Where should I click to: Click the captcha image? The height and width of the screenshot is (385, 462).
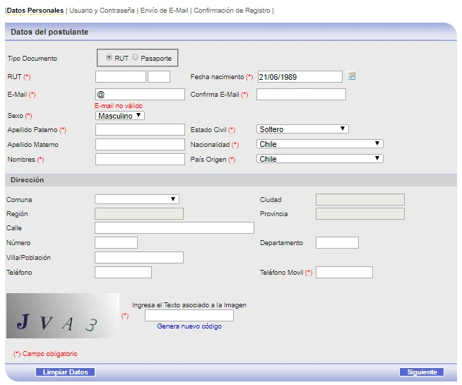(63, 316)
